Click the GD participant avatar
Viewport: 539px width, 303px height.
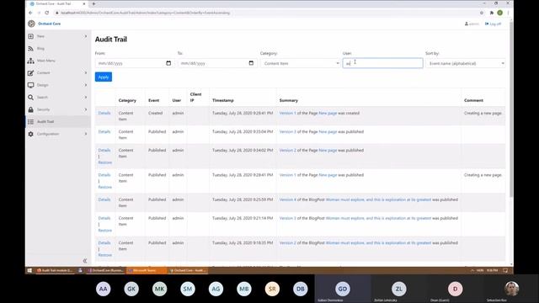(x=343, y=289)
